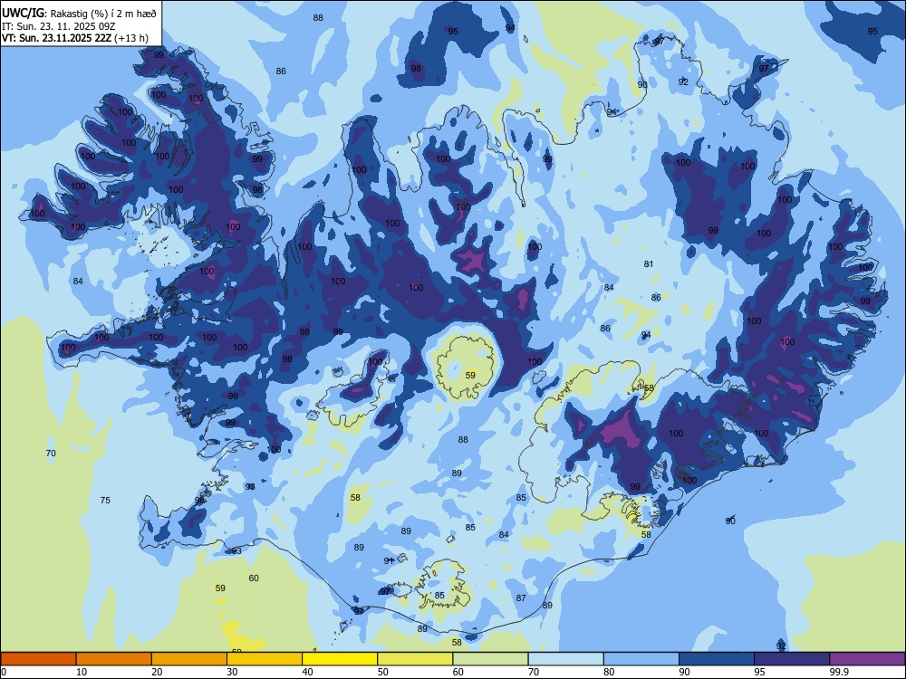Screen dimensions: 906x679
Task: Click the '91' humidity value on the map
Action: [389, 560]
